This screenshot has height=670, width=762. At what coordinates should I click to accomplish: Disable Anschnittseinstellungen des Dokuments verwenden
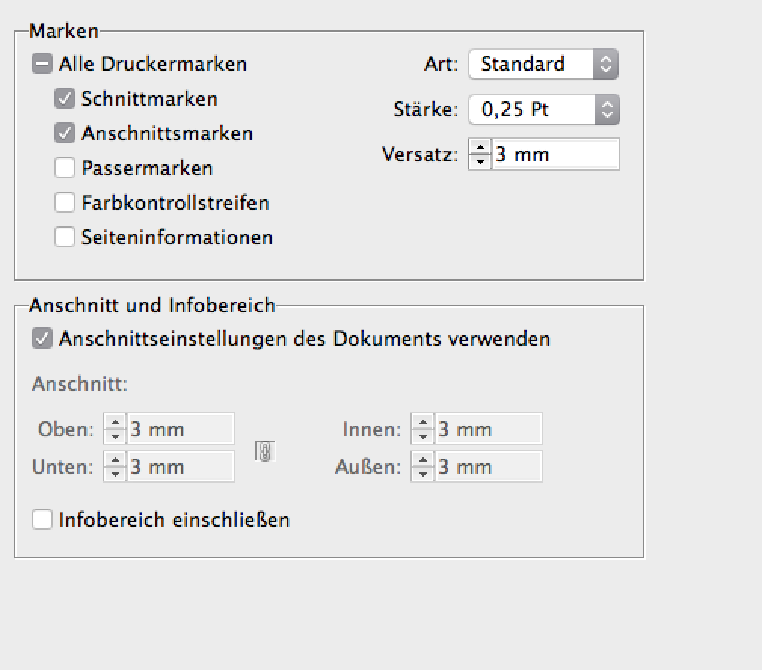(42, 339)
